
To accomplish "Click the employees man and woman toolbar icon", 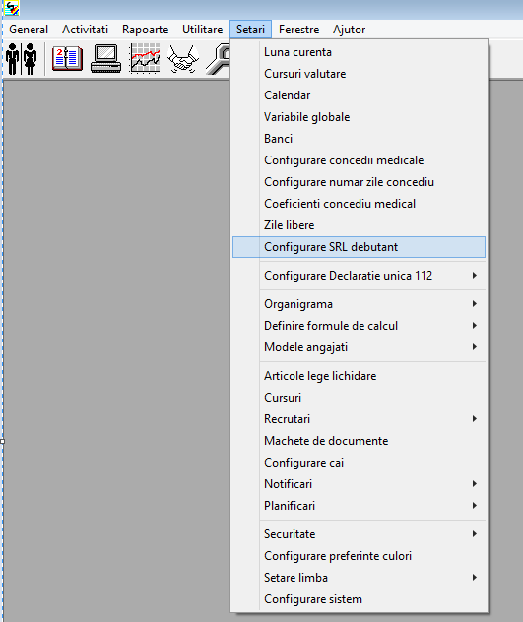I will click(22, 59).
